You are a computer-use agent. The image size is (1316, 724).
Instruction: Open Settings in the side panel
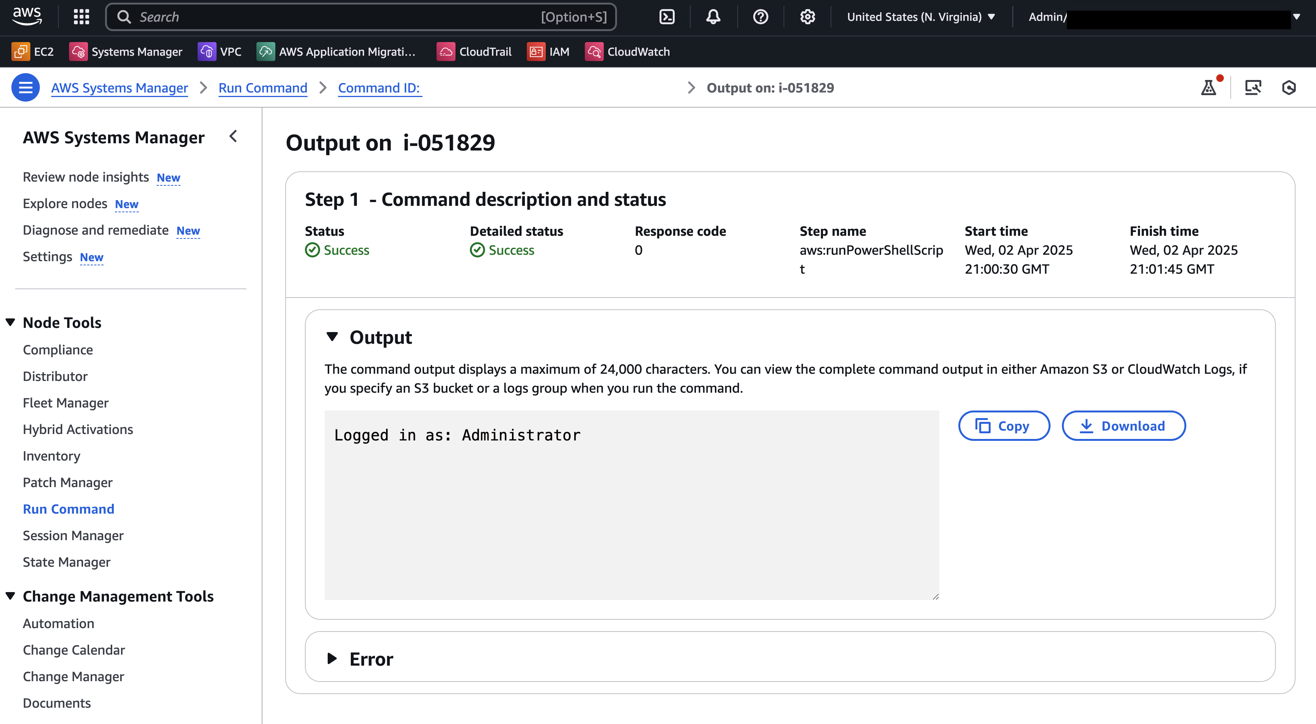click(47, 257)
